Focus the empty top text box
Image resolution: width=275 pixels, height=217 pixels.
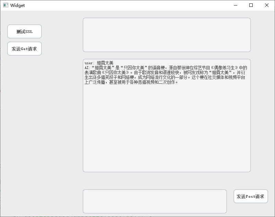[167, 35]
